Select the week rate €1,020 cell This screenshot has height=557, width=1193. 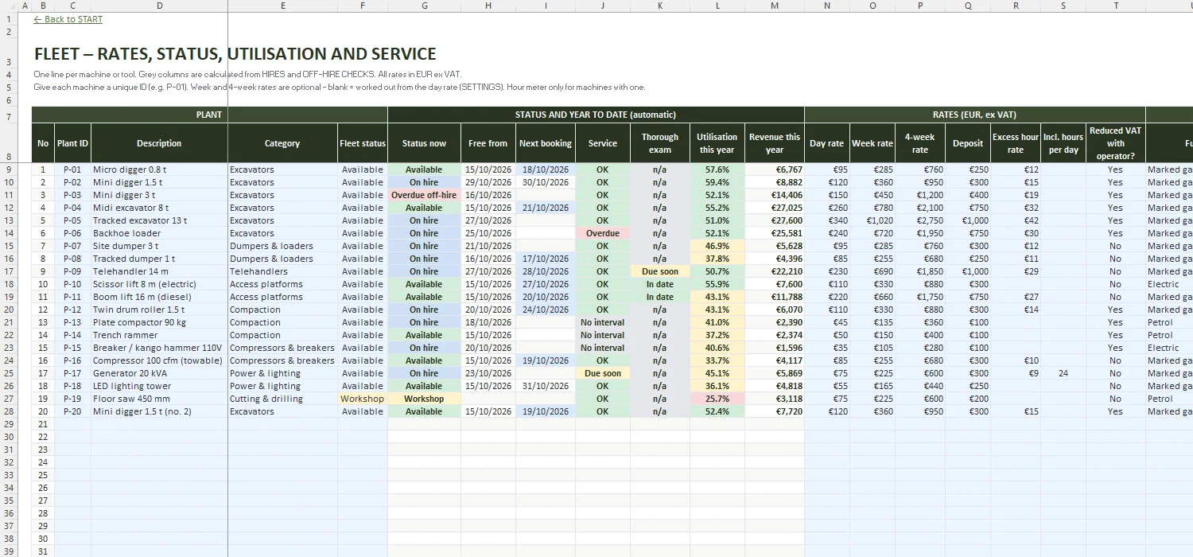point(872,220)
